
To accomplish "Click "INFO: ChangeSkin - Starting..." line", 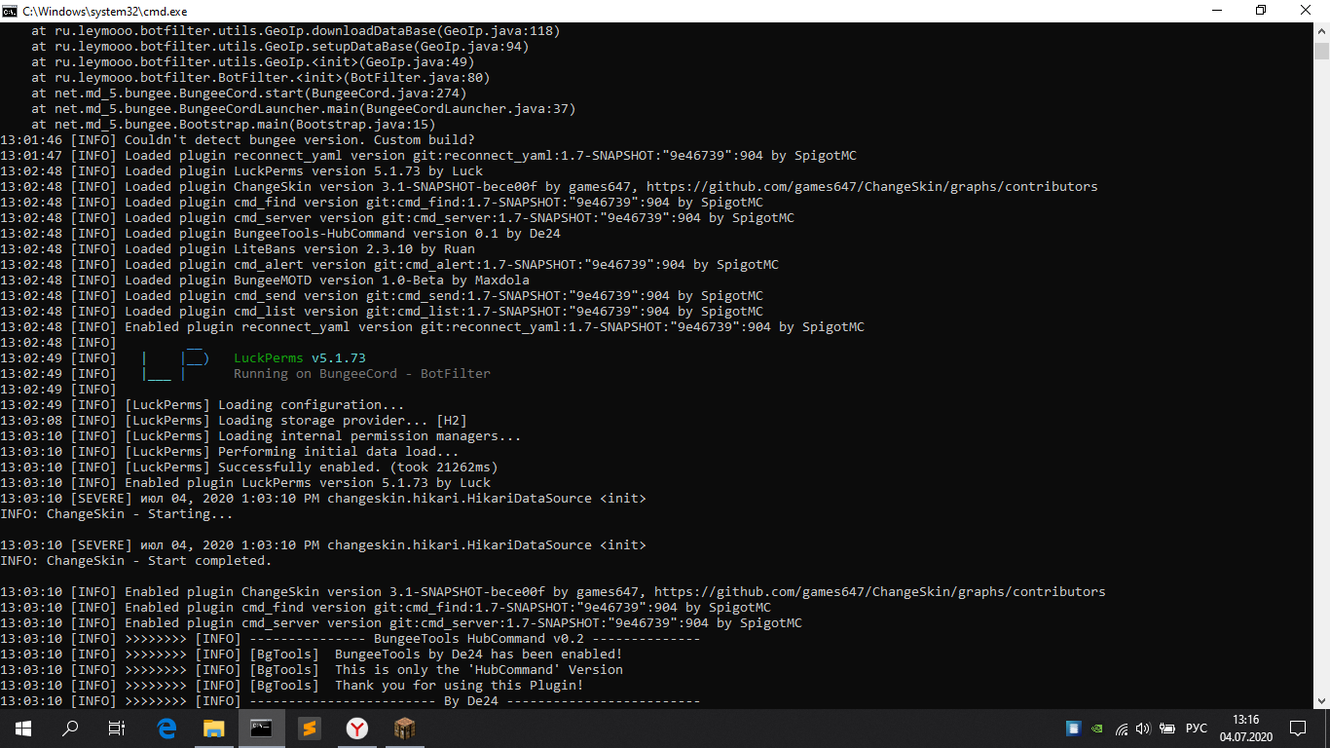I will tap(117, 514).
